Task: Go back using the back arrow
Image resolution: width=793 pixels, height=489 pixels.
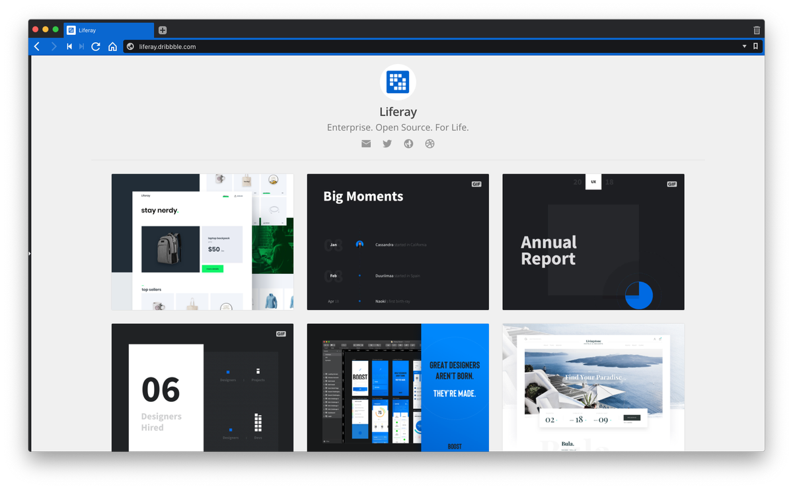Action: pos(37,46)
